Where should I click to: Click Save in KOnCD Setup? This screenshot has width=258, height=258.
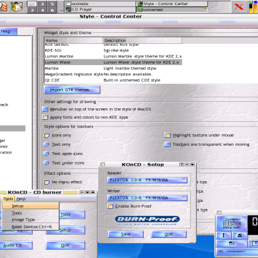[126, 234]
